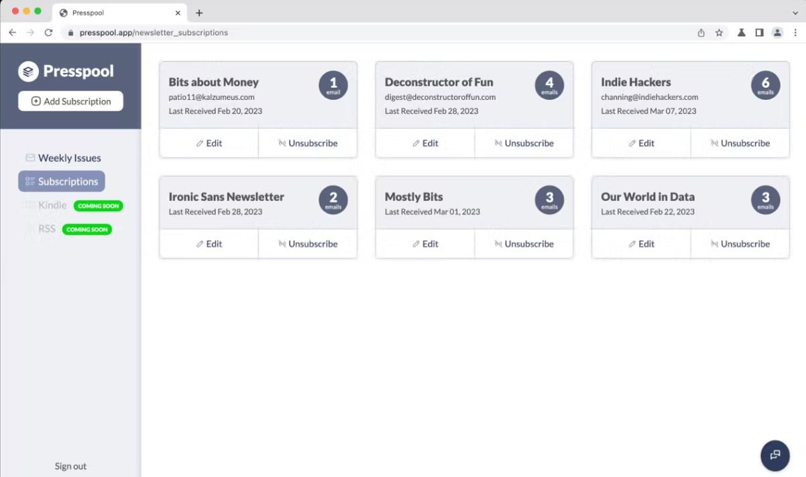The width and height of the screenshot is (806, 477).
Task: Close the Presspool browser tab
Action: pos(178,13)
